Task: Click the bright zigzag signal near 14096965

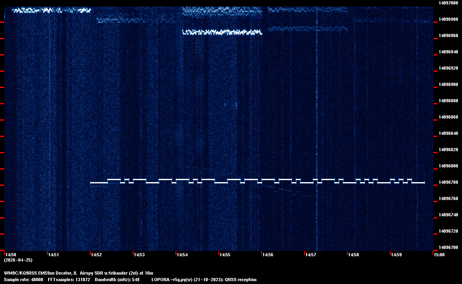Action: pyautogui.click(x=222, y=32)
